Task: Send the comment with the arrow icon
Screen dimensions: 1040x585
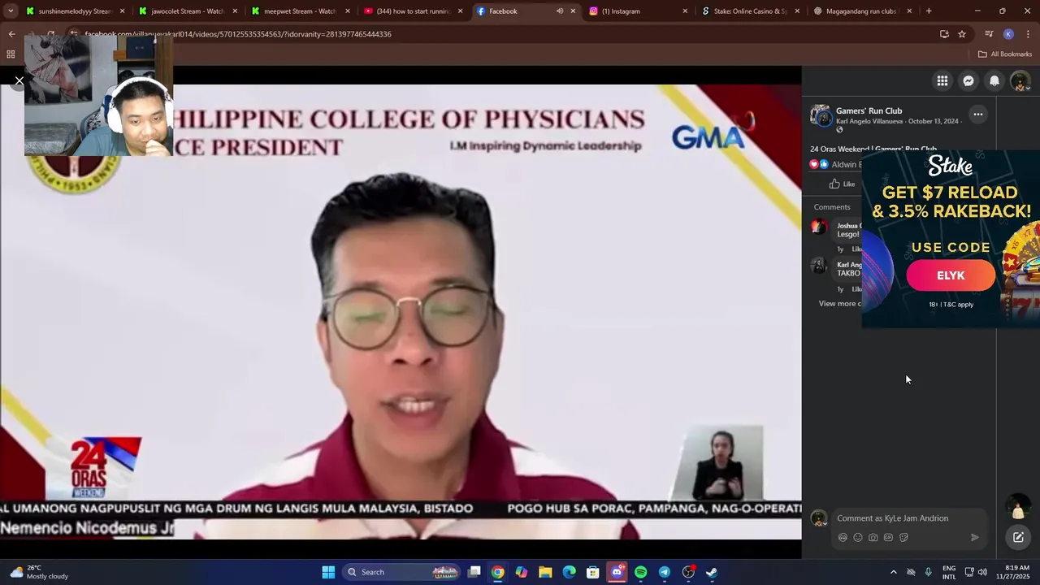Action: [x=975, y=537]
